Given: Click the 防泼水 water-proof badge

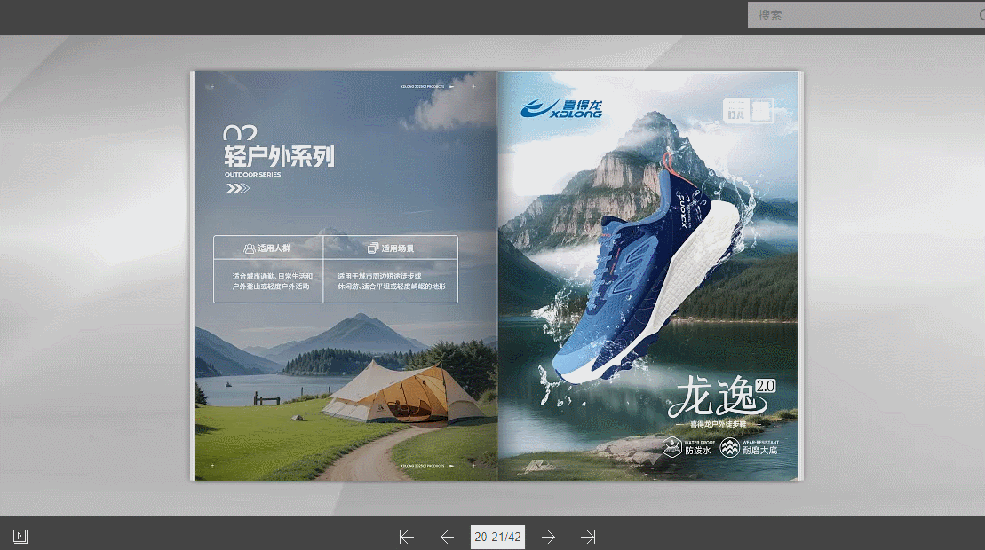Looking at the screenshot, I should pyautogui.click(x=688, y=447).
